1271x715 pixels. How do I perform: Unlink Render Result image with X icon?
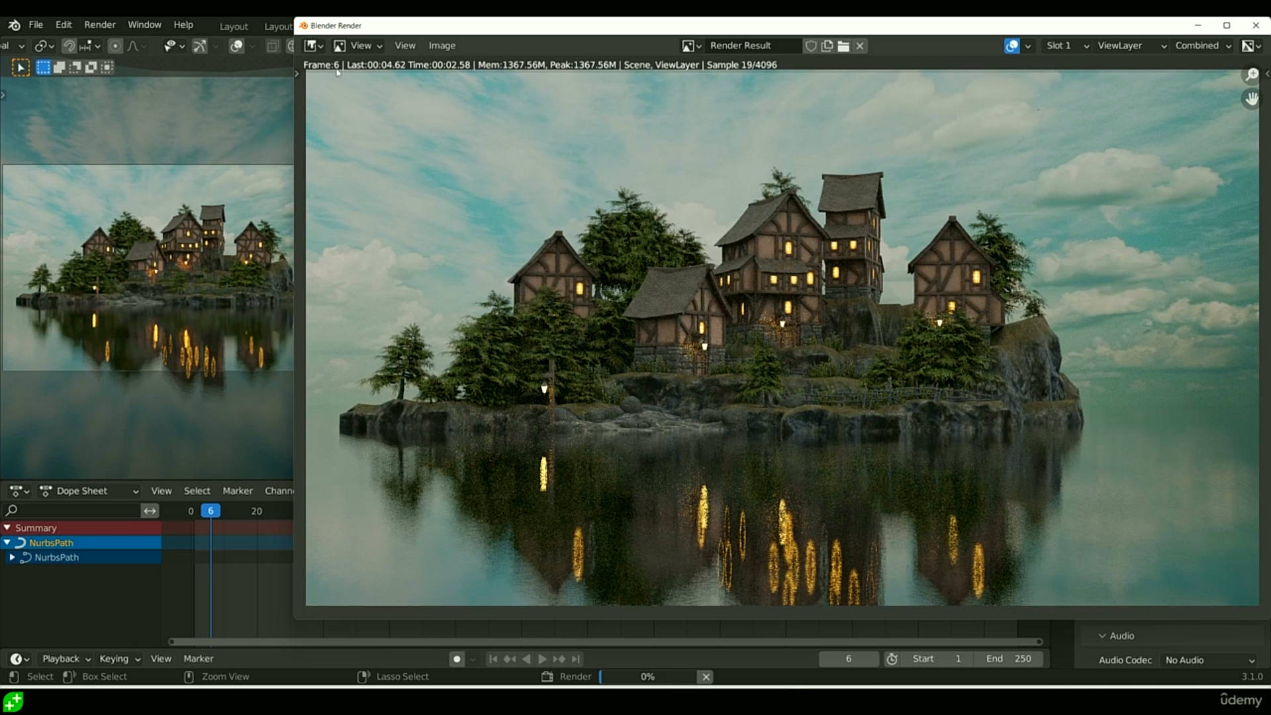(x=860, y=46)
